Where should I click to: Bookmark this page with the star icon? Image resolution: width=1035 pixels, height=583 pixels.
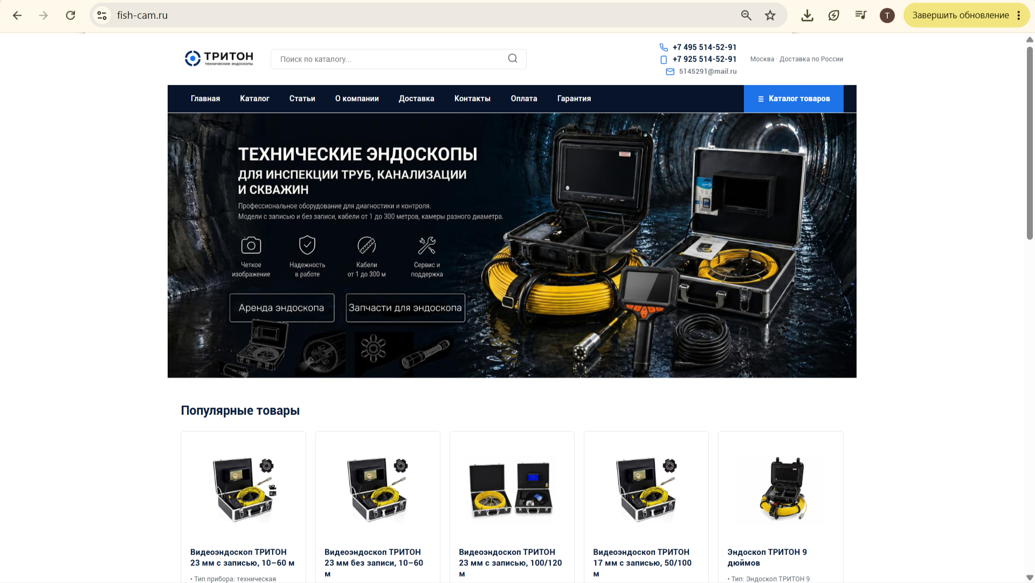770,15
